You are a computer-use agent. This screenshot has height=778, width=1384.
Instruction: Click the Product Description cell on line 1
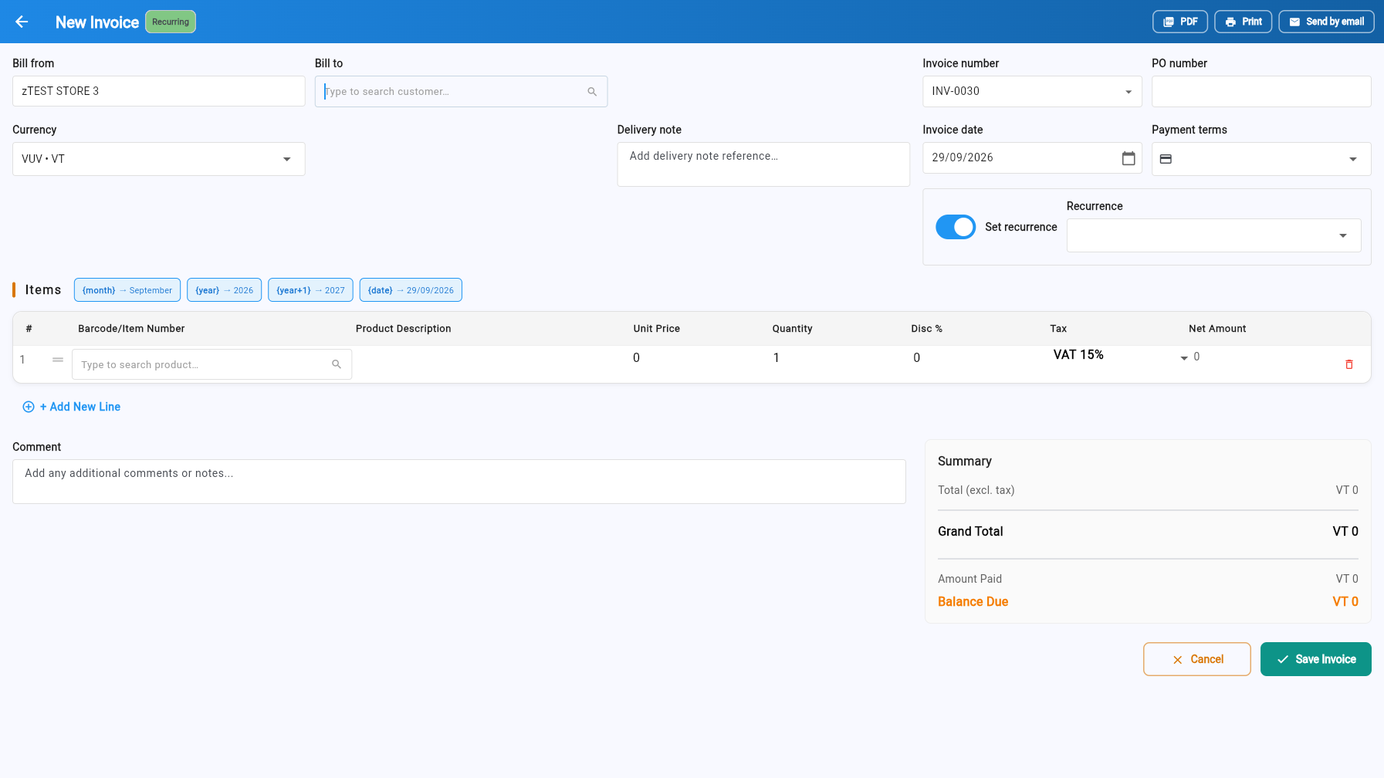click(x=491, y=364)
